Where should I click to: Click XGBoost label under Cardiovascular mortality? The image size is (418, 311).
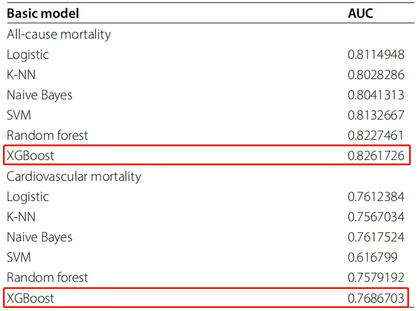(30, 298)
